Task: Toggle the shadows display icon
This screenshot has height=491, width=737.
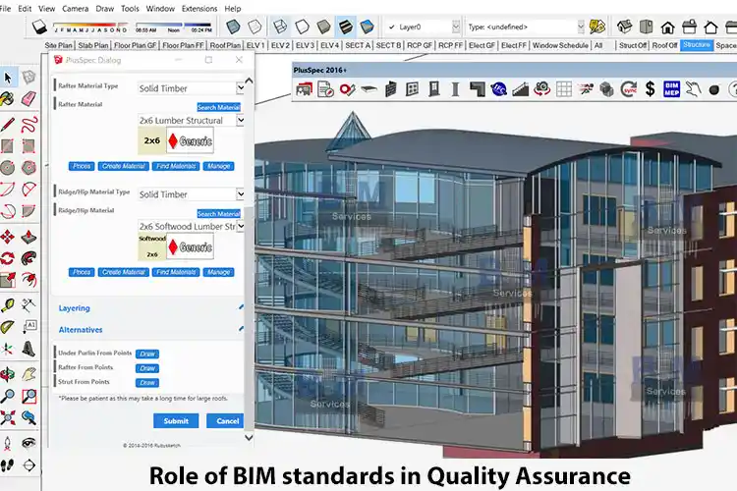Action: [39, 27]
